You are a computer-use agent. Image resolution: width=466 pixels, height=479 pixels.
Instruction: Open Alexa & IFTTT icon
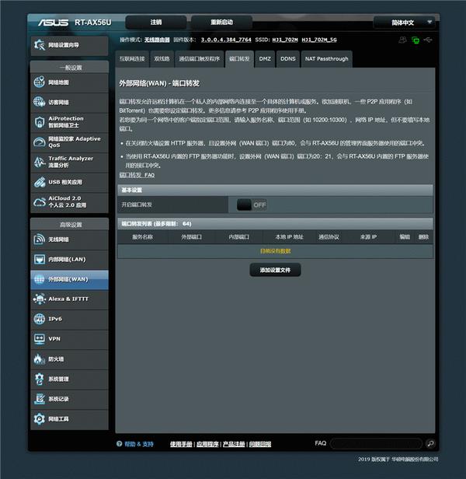click(40, 299)
